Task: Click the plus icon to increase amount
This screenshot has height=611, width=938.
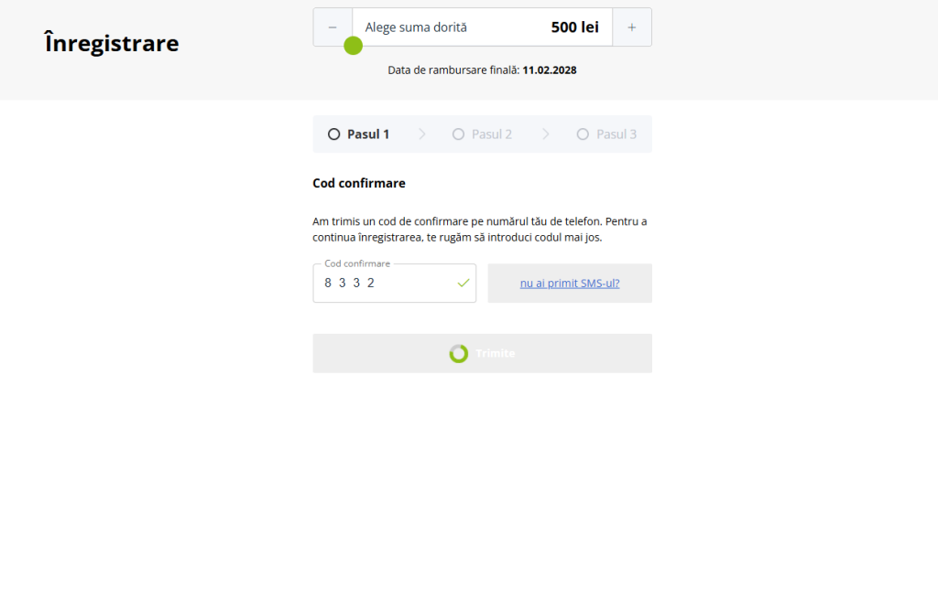Action: 632,27
